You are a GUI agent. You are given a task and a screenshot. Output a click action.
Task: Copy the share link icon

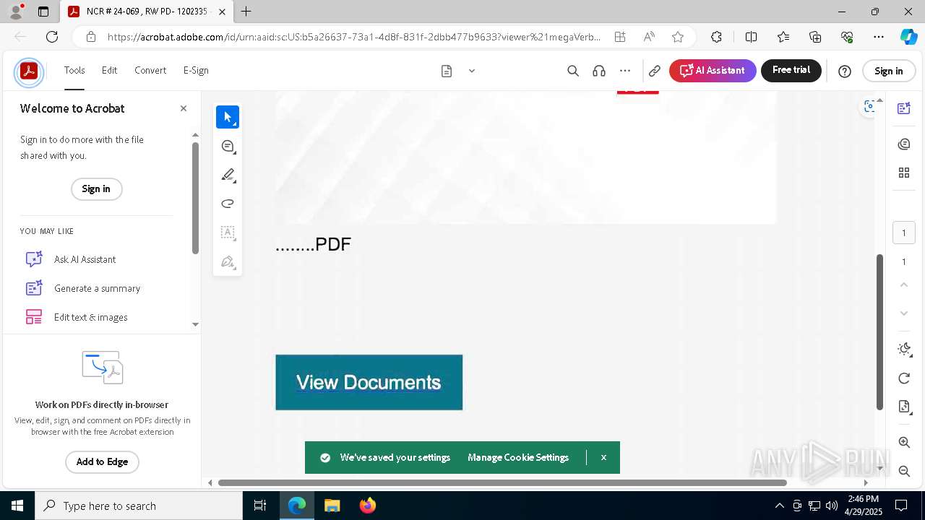click(654, 71)
